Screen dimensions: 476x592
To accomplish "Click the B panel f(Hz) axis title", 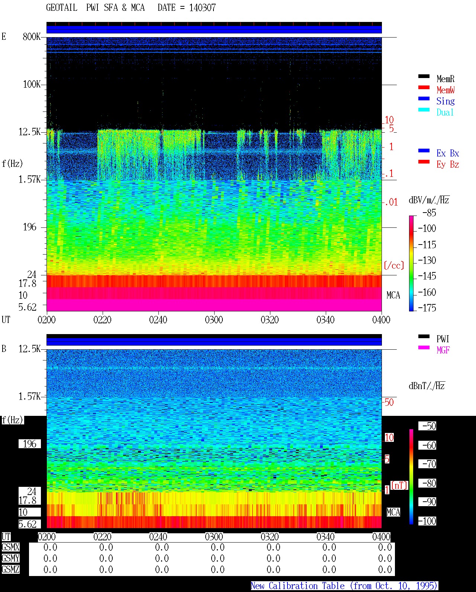I will (12, 420).
